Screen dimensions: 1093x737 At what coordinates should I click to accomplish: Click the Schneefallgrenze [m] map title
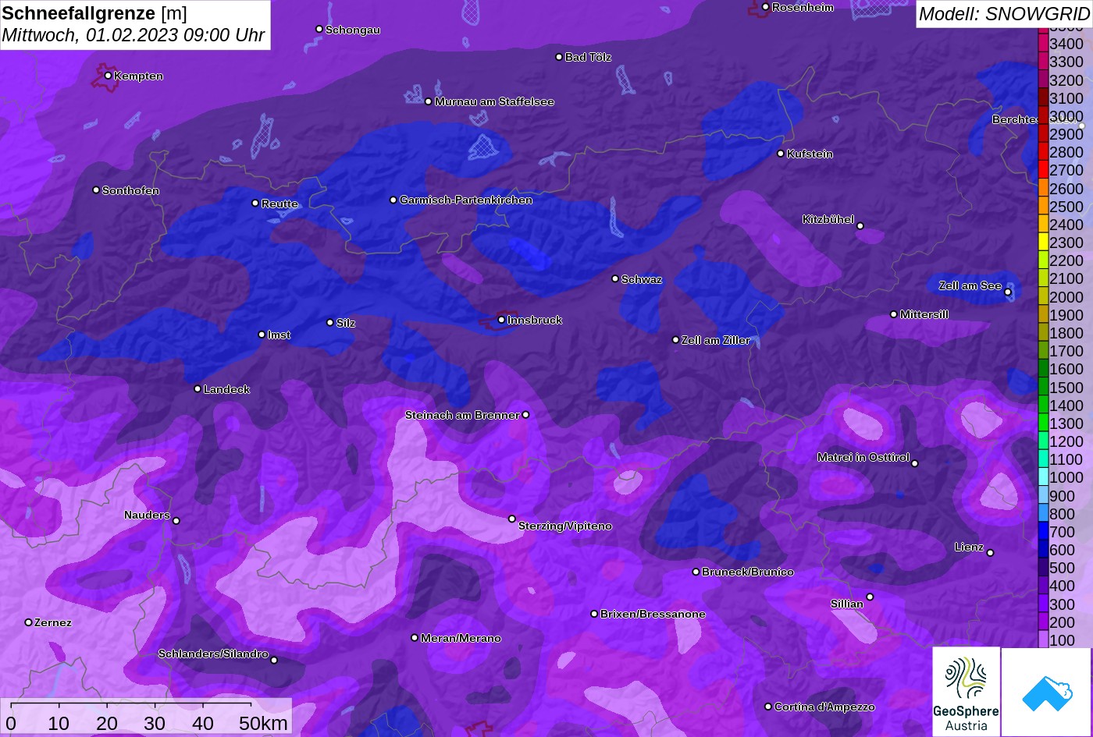pyautogui.click(x=94, y=13)
